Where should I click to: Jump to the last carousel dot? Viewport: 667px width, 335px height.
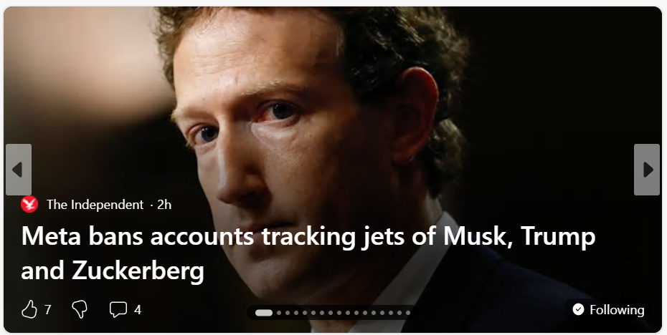(408, 313)
